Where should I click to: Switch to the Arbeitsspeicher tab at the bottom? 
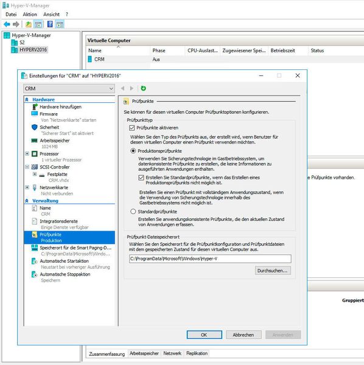[144, 353]
